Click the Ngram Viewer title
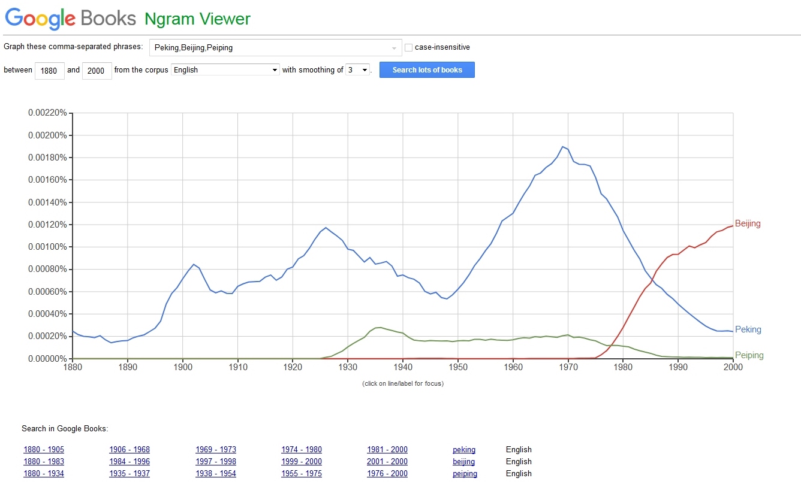Screen dimensions: 801x487 (x=197, y=19)
